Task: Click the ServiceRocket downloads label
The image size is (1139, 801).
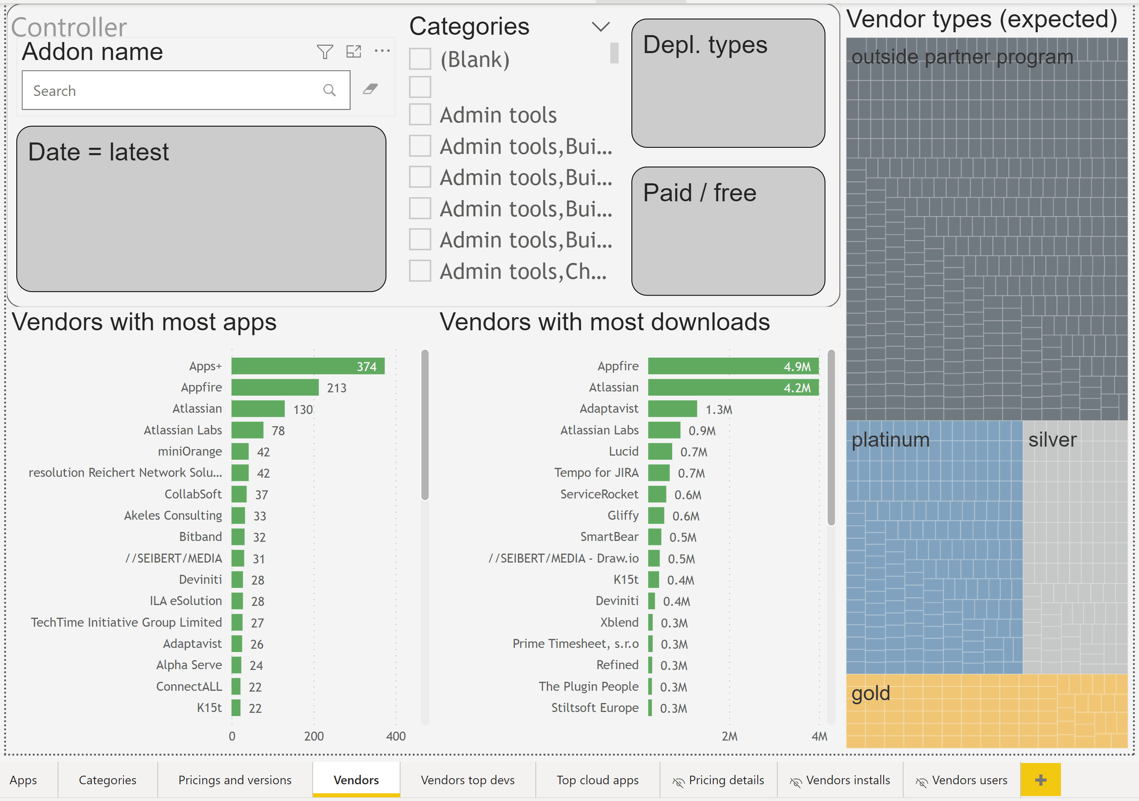Action: click(599, 494)
